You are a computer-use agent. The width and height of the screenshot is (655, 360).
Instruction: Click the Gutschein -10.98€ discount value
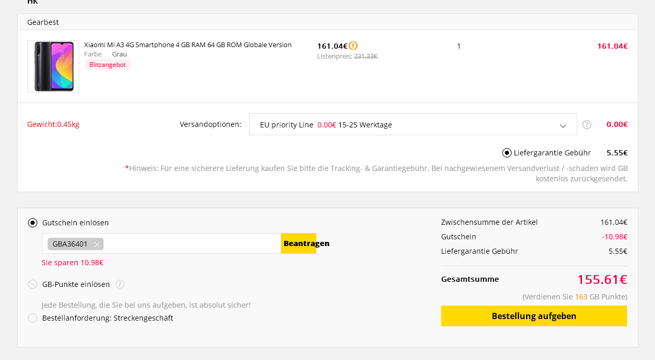[x=614, y=237]
